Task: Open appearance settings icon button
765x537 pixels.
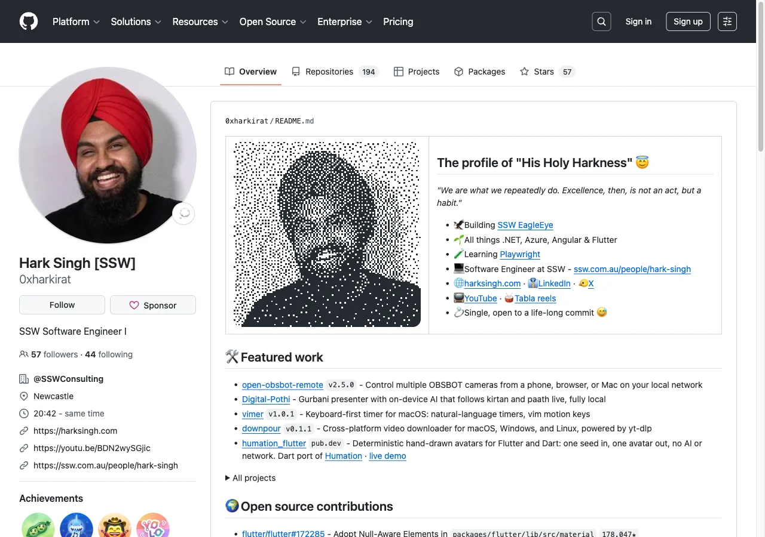Action: point(727,21)
